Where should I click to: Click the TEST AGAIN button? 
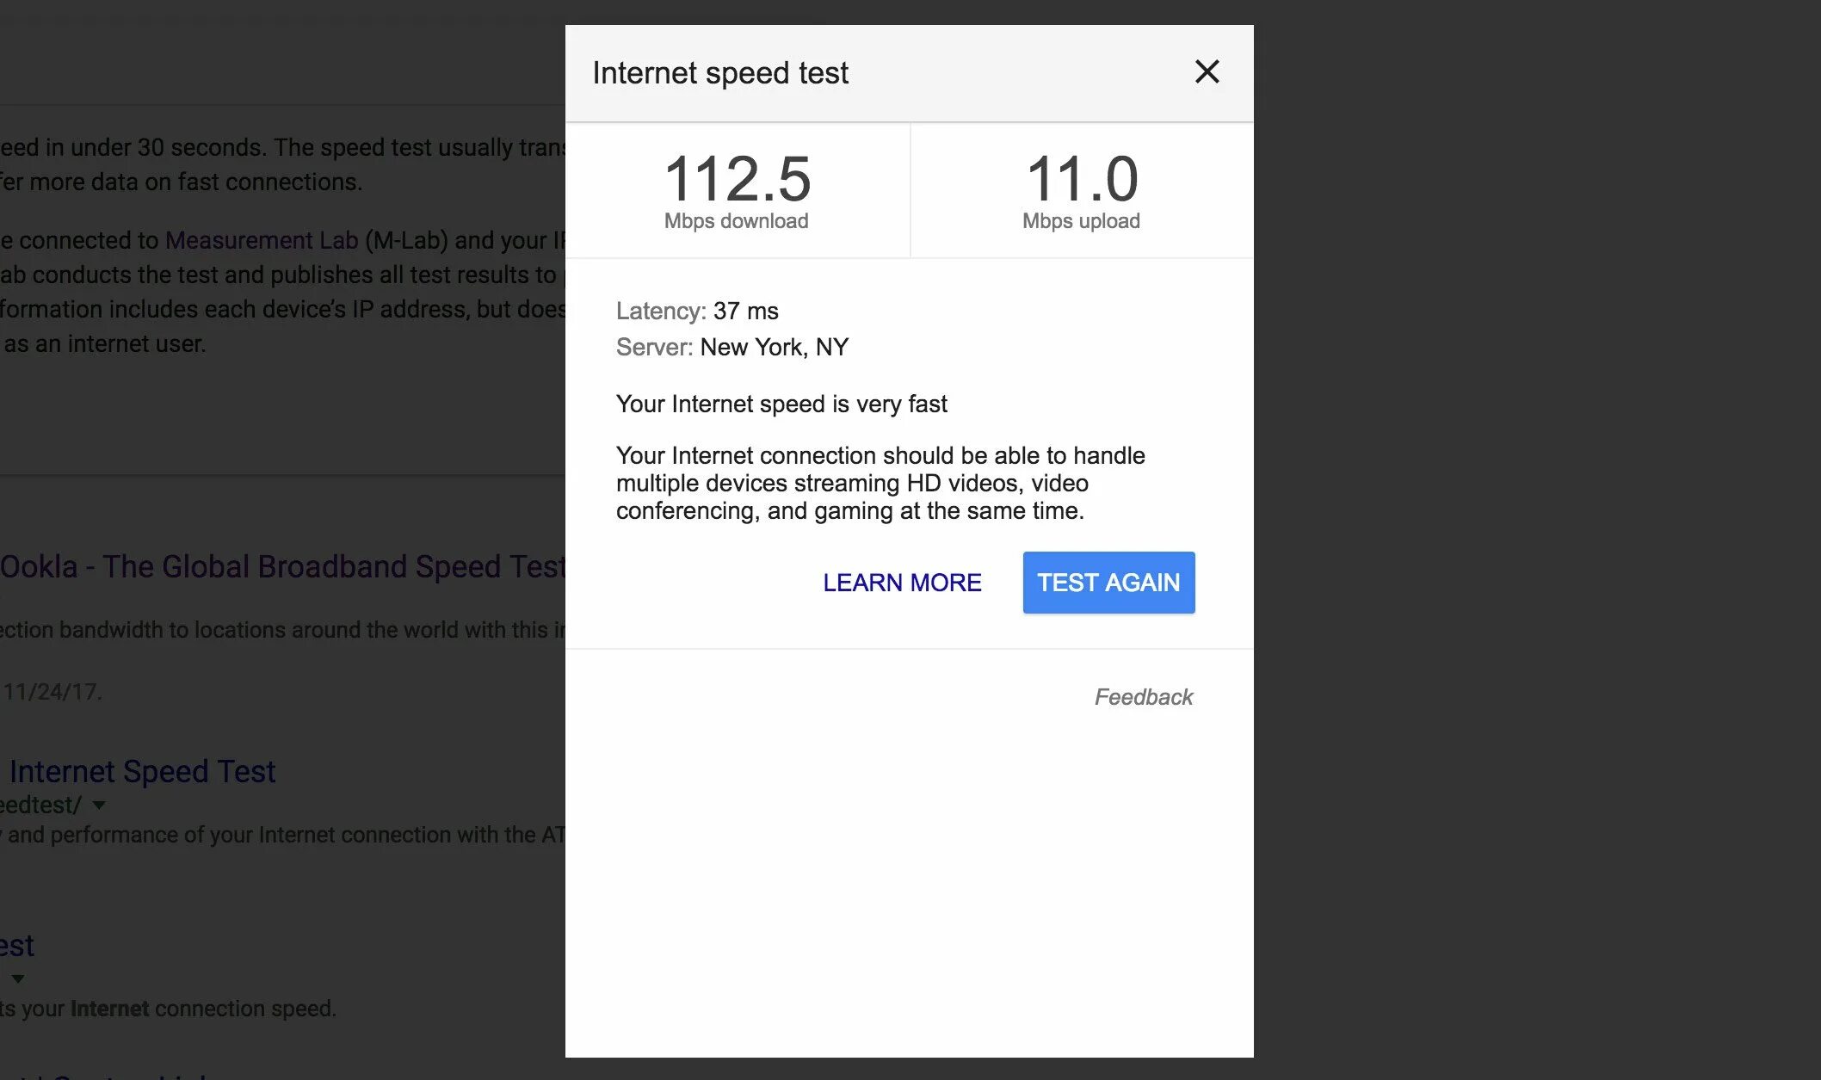tap(1108, 583)
